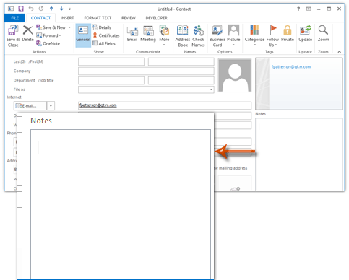
Task: Click into the Company field
Action: pyautogui.click(x=146, y=71)
